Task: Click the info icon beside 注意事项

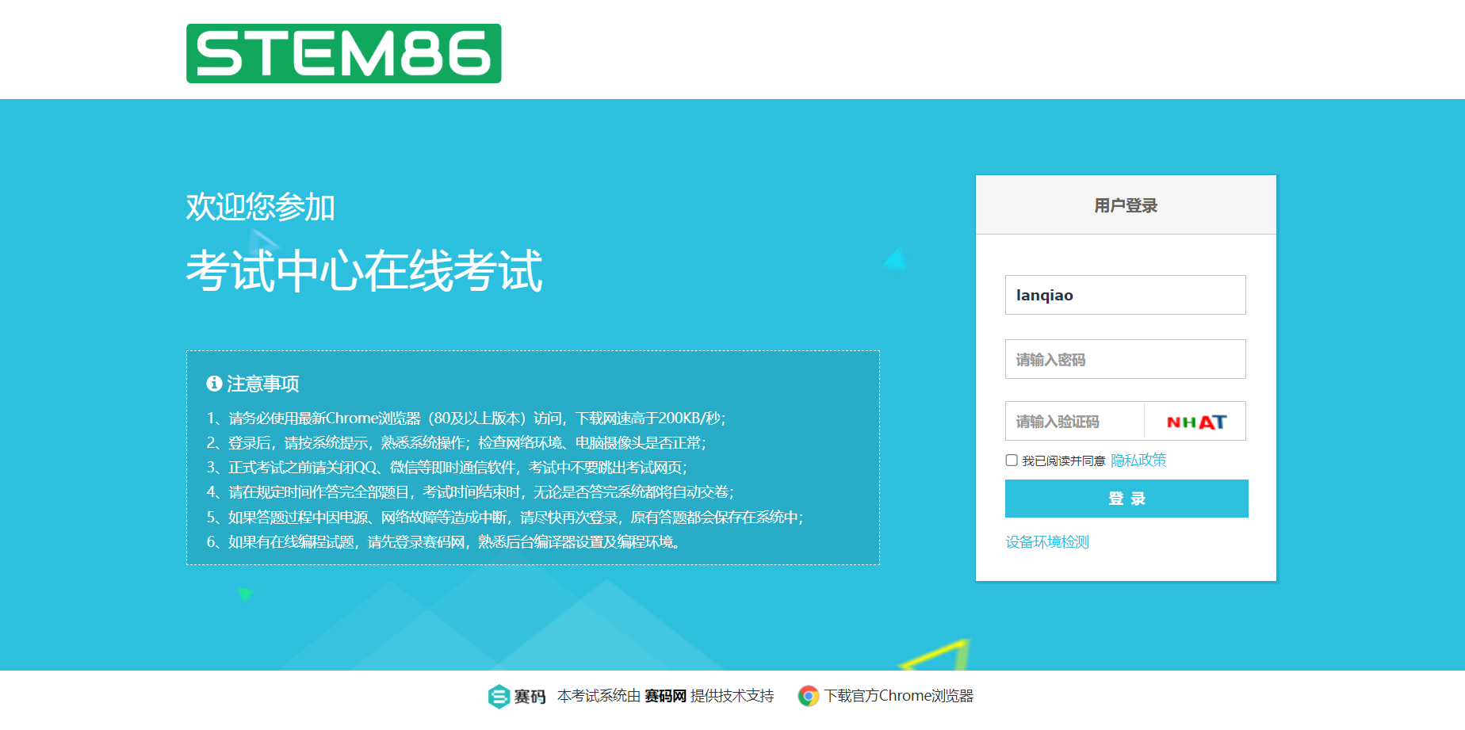Action: tap(214, 384)
